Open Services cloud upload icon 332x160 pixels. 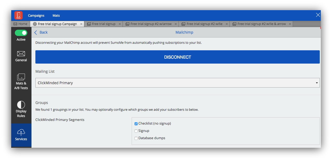click(x=21, y=132)
